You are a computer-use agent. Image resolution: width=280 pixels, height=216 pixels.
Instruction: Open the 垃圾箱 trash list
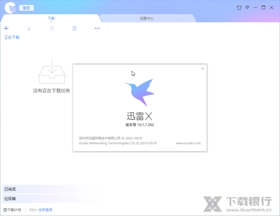tap(50, 199)
